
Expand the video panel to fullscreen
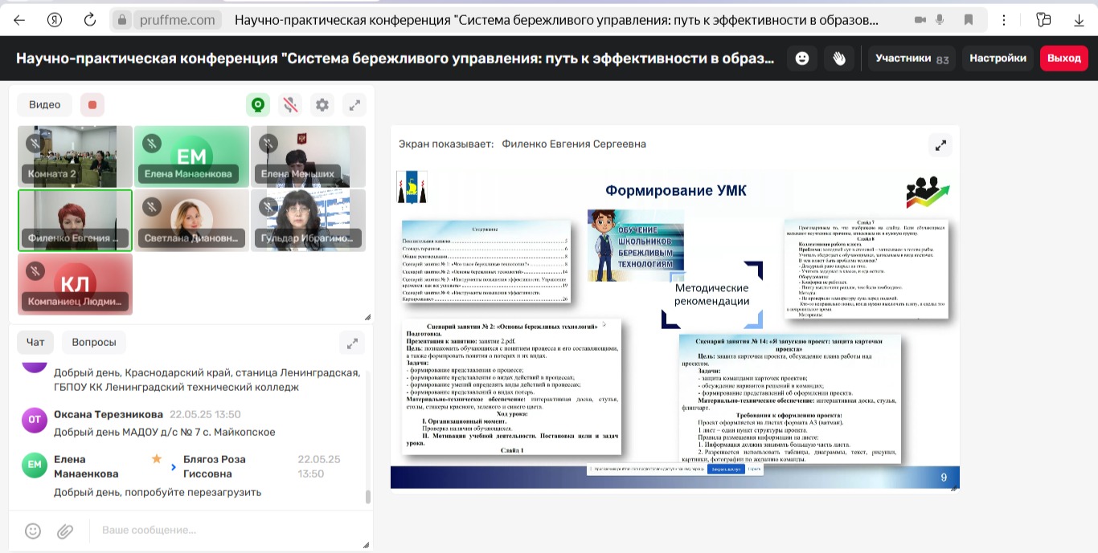tap(354, 105)
